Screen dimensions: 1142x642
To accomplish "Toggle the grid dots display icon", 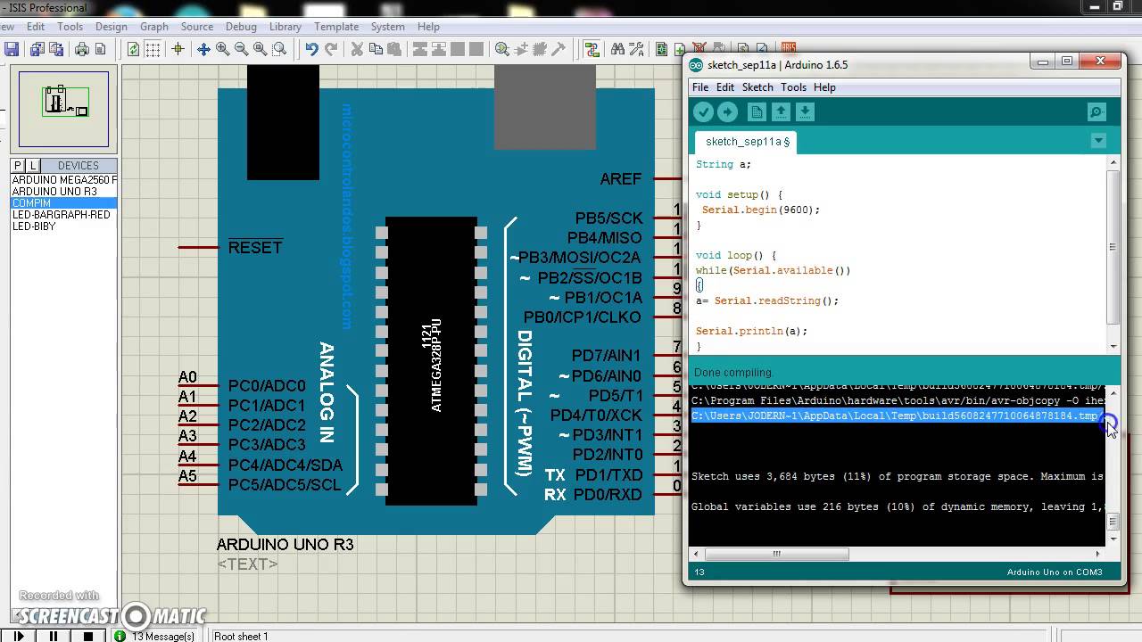I will tap(153, 50).
